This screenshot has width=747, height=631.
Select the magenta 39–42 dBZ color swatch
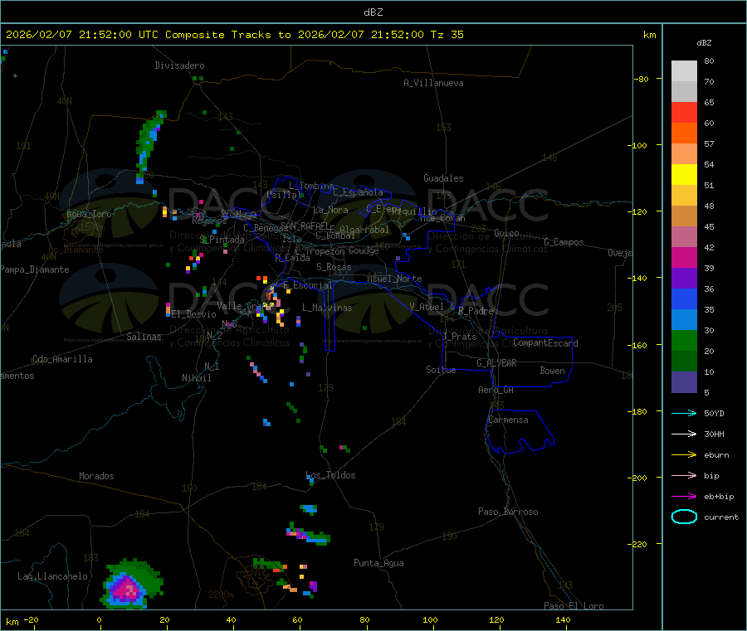(684, 257)
